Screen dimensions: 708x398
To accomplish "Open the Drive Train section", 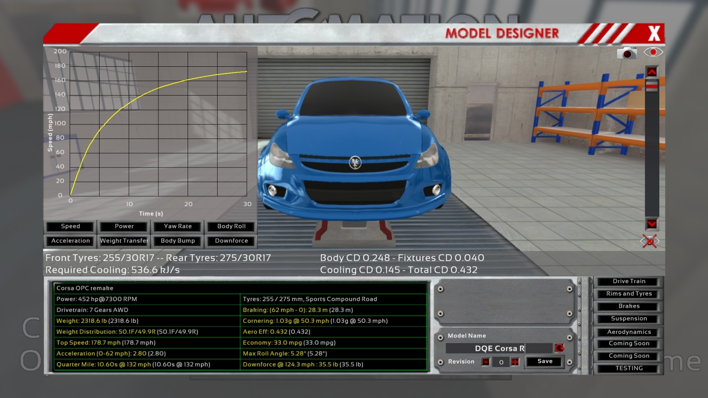I will (x=629, y=281).
